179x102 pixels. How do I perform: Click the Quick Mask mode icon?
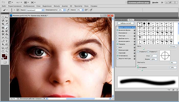pos(5,62)
